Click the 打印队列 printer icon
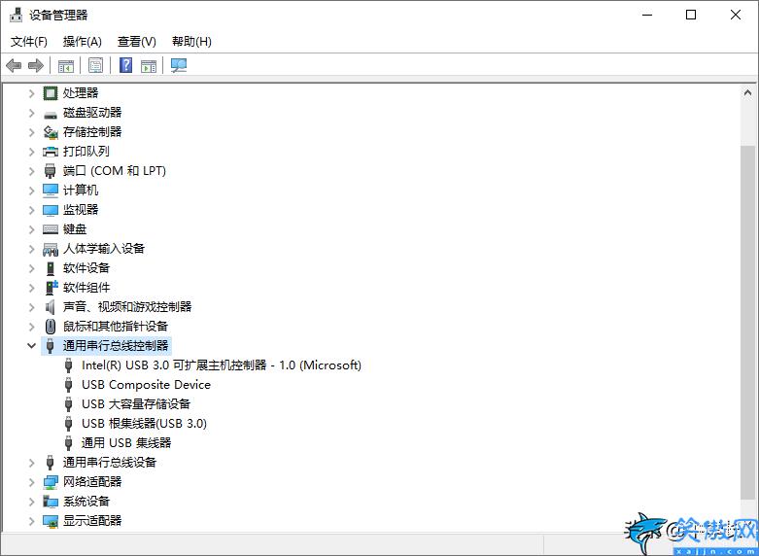 51,152
